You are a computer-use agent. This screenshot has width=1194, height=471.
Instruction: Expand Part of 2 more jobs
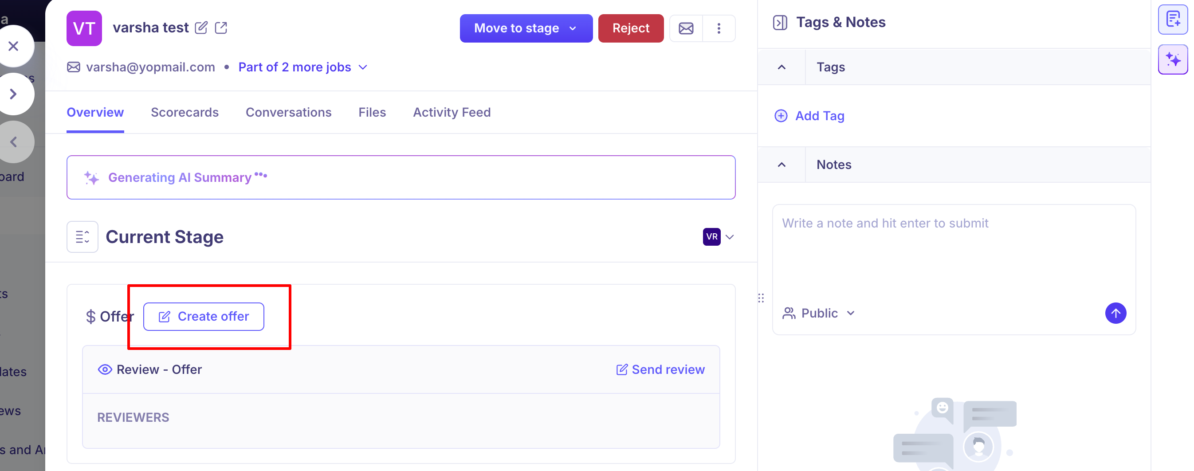coord(302,67)
